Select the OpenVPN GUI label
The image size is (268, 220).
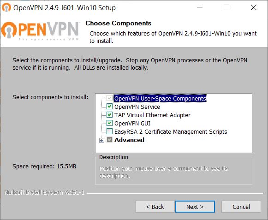pos(132,124)
